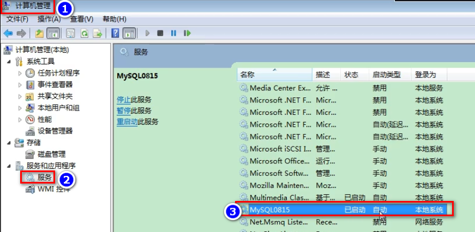The image size is (475, 232).
Task: Click 已启动 in the Multimedia Clas... row
Action: (x=354, y=198)
